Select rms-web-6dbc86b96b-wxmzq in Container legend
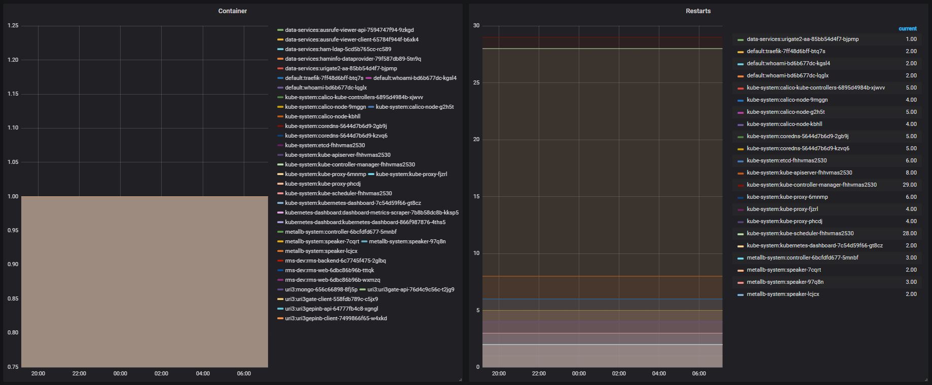The width and height of the screenshot is (932, 385). point(332,280)
